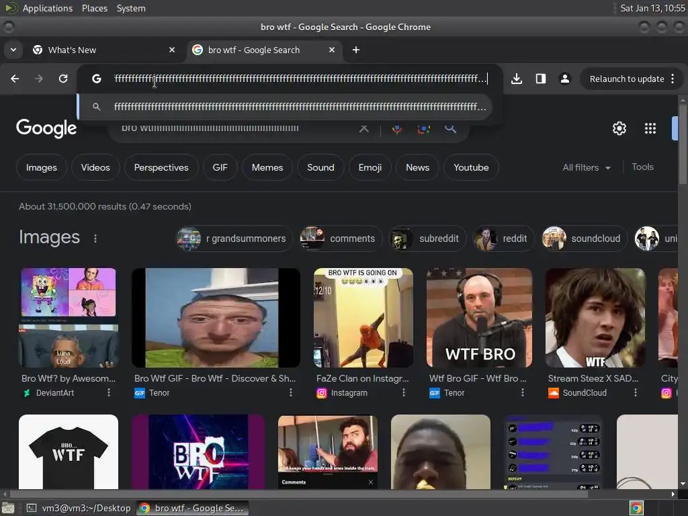Close the bro wtf Google Search tab
Viewport: 688px width, 516px height.
pos(332,50)
